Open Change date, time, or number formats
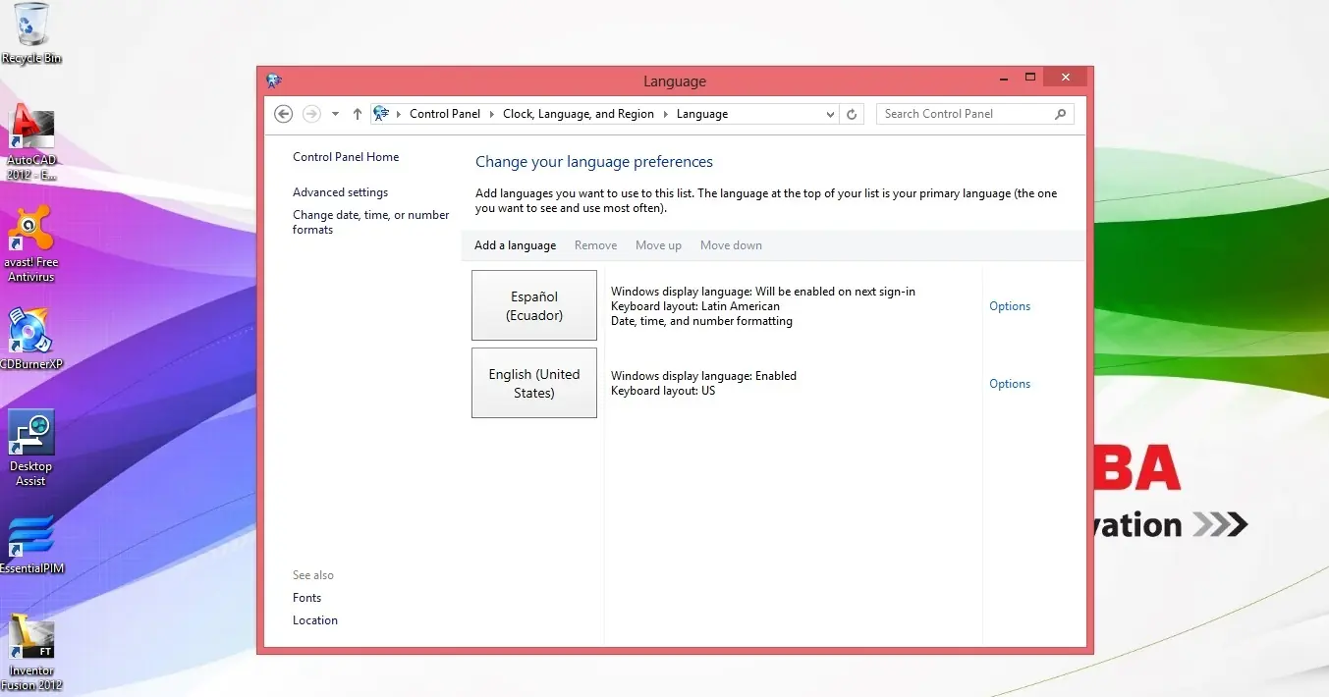 point(371,222)
